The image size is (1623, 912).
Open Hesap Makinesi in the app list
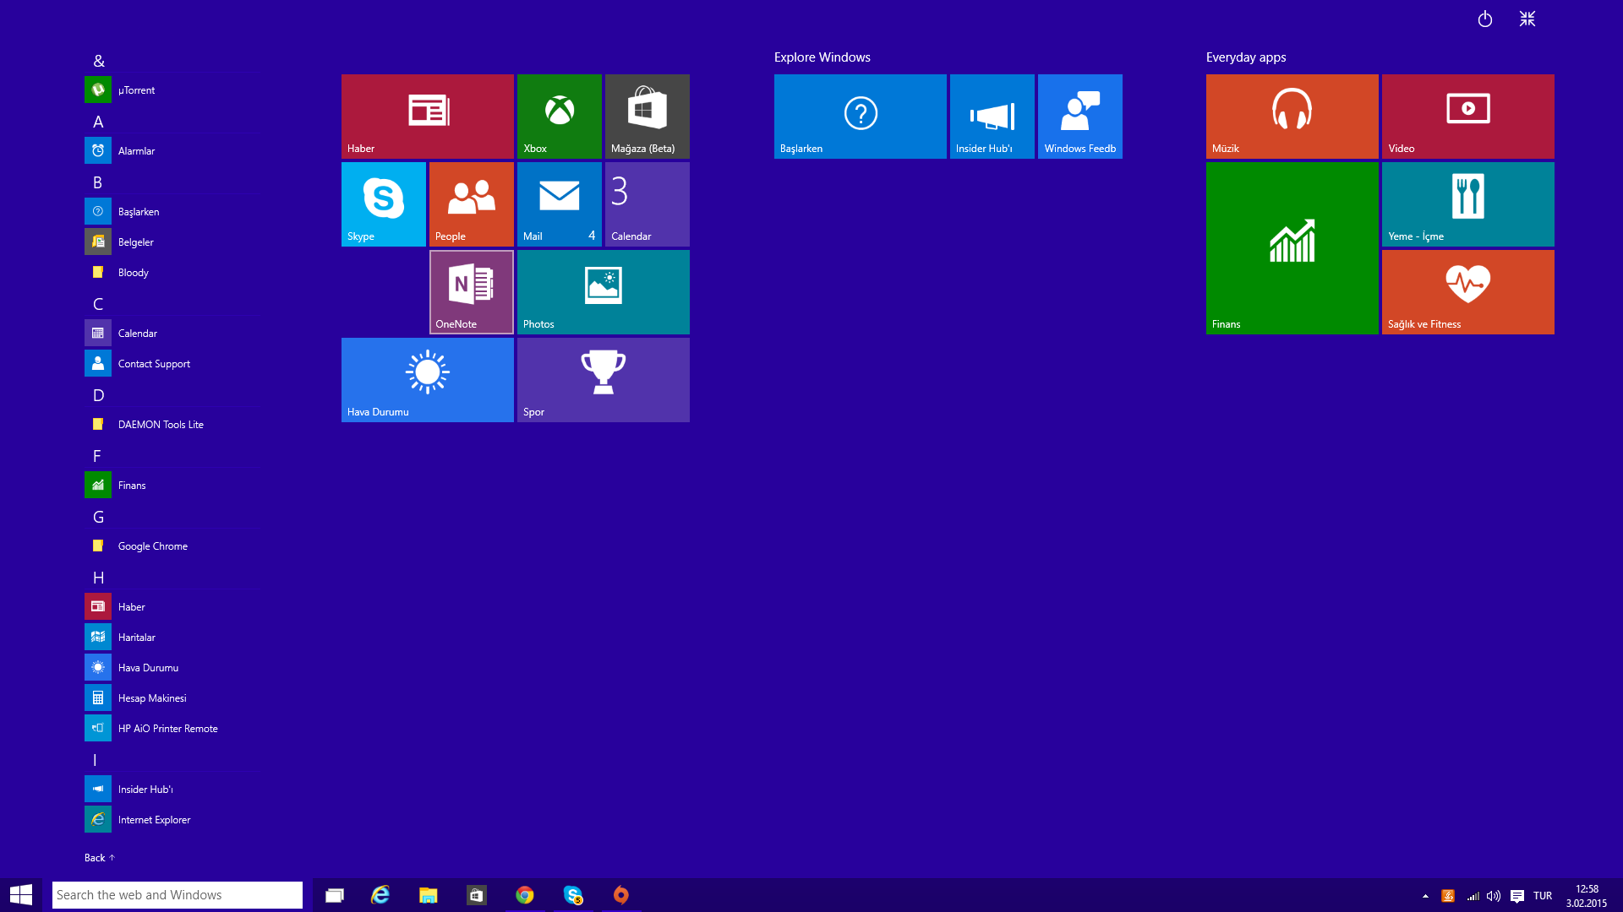click(171, 698)
